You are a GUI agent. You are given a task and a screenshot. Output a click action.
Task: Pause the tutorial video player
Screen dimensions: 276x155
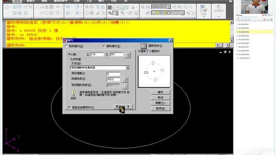(x=238, y=19)
